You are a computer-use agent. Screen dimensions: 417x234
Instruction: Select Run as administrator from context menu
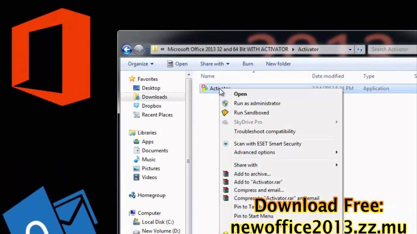pyautogui.click(x=281, y=103)
